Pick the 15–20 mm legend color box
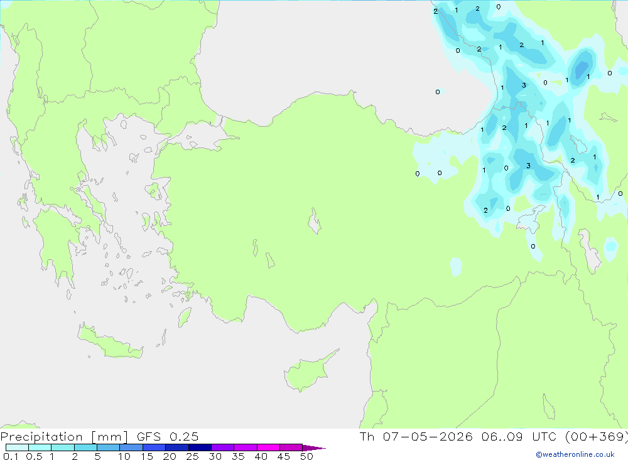The width and height of the screenshot is (628, 460). click(154, 447)
